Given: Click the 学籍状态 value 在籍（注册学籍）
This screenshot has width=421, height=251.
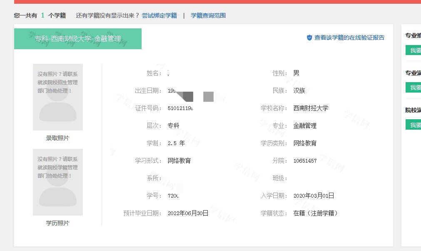Looking at the screenshot, I should (315, 213).
